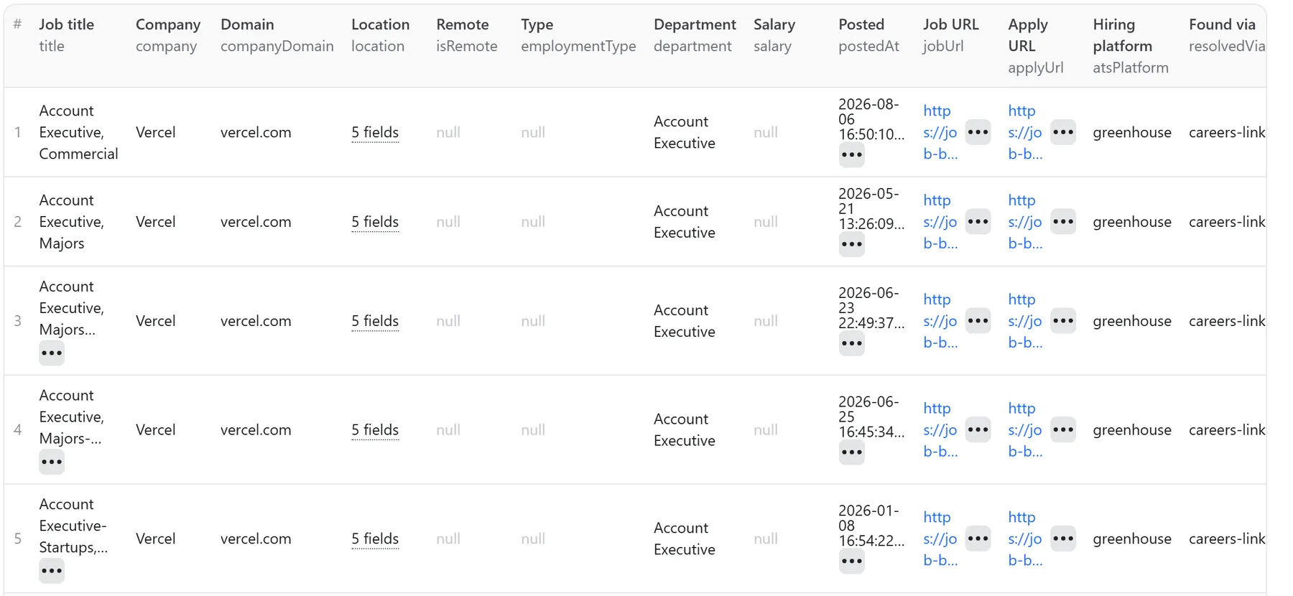Expand truncated Job URL in row 2
Screen dimensions: 1293x596
pos(978,222)
